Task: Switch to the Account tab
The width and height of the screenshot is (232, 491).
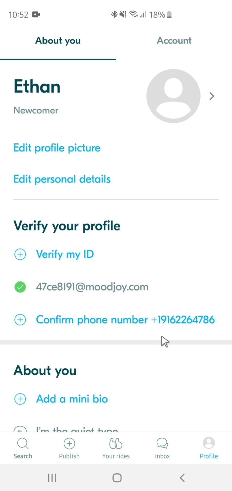Action: point(174,41)
